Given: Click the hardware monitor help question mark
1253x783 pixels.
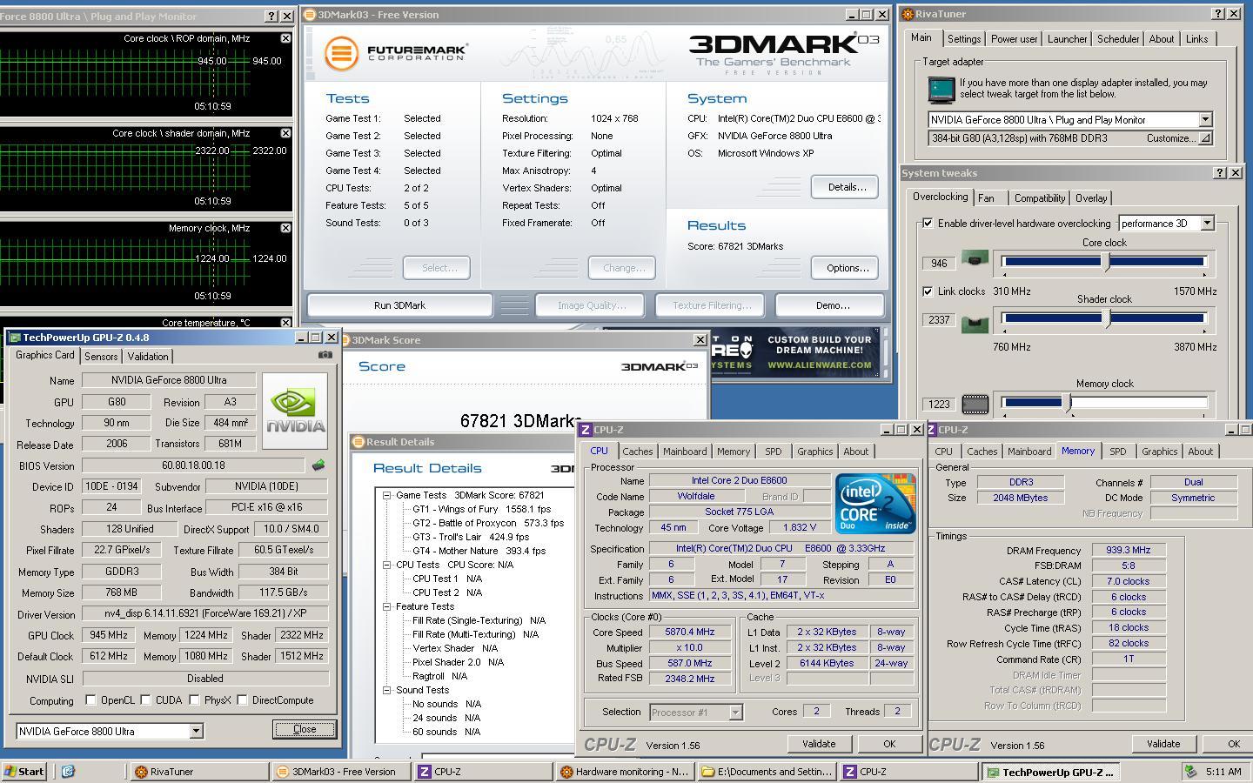Looking at the screenshot, I should point(271,17).
